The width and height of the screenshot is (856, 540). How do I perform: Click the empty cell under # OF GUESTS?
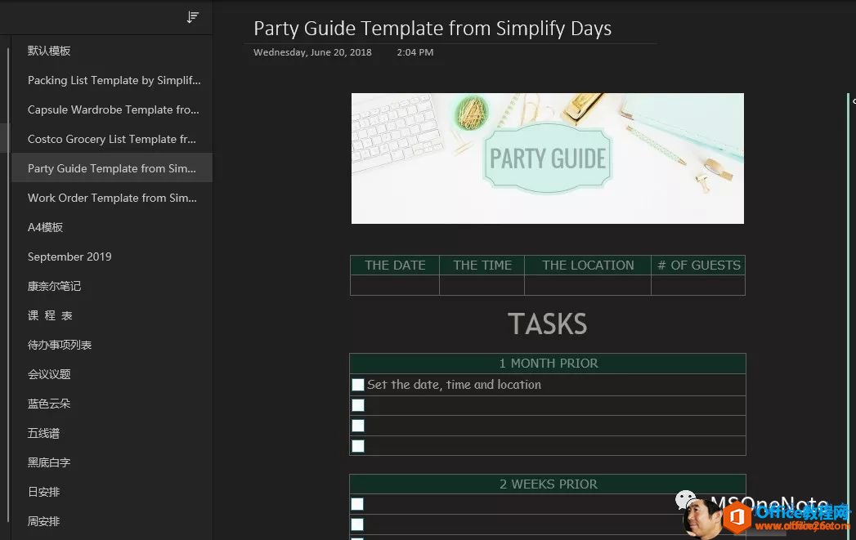698,285
